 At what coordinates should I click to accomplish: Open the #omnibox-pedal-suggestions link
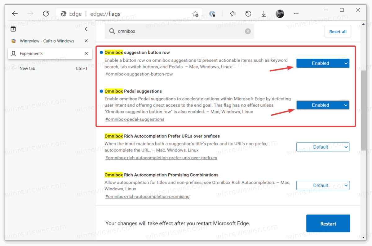click(135, 119)
